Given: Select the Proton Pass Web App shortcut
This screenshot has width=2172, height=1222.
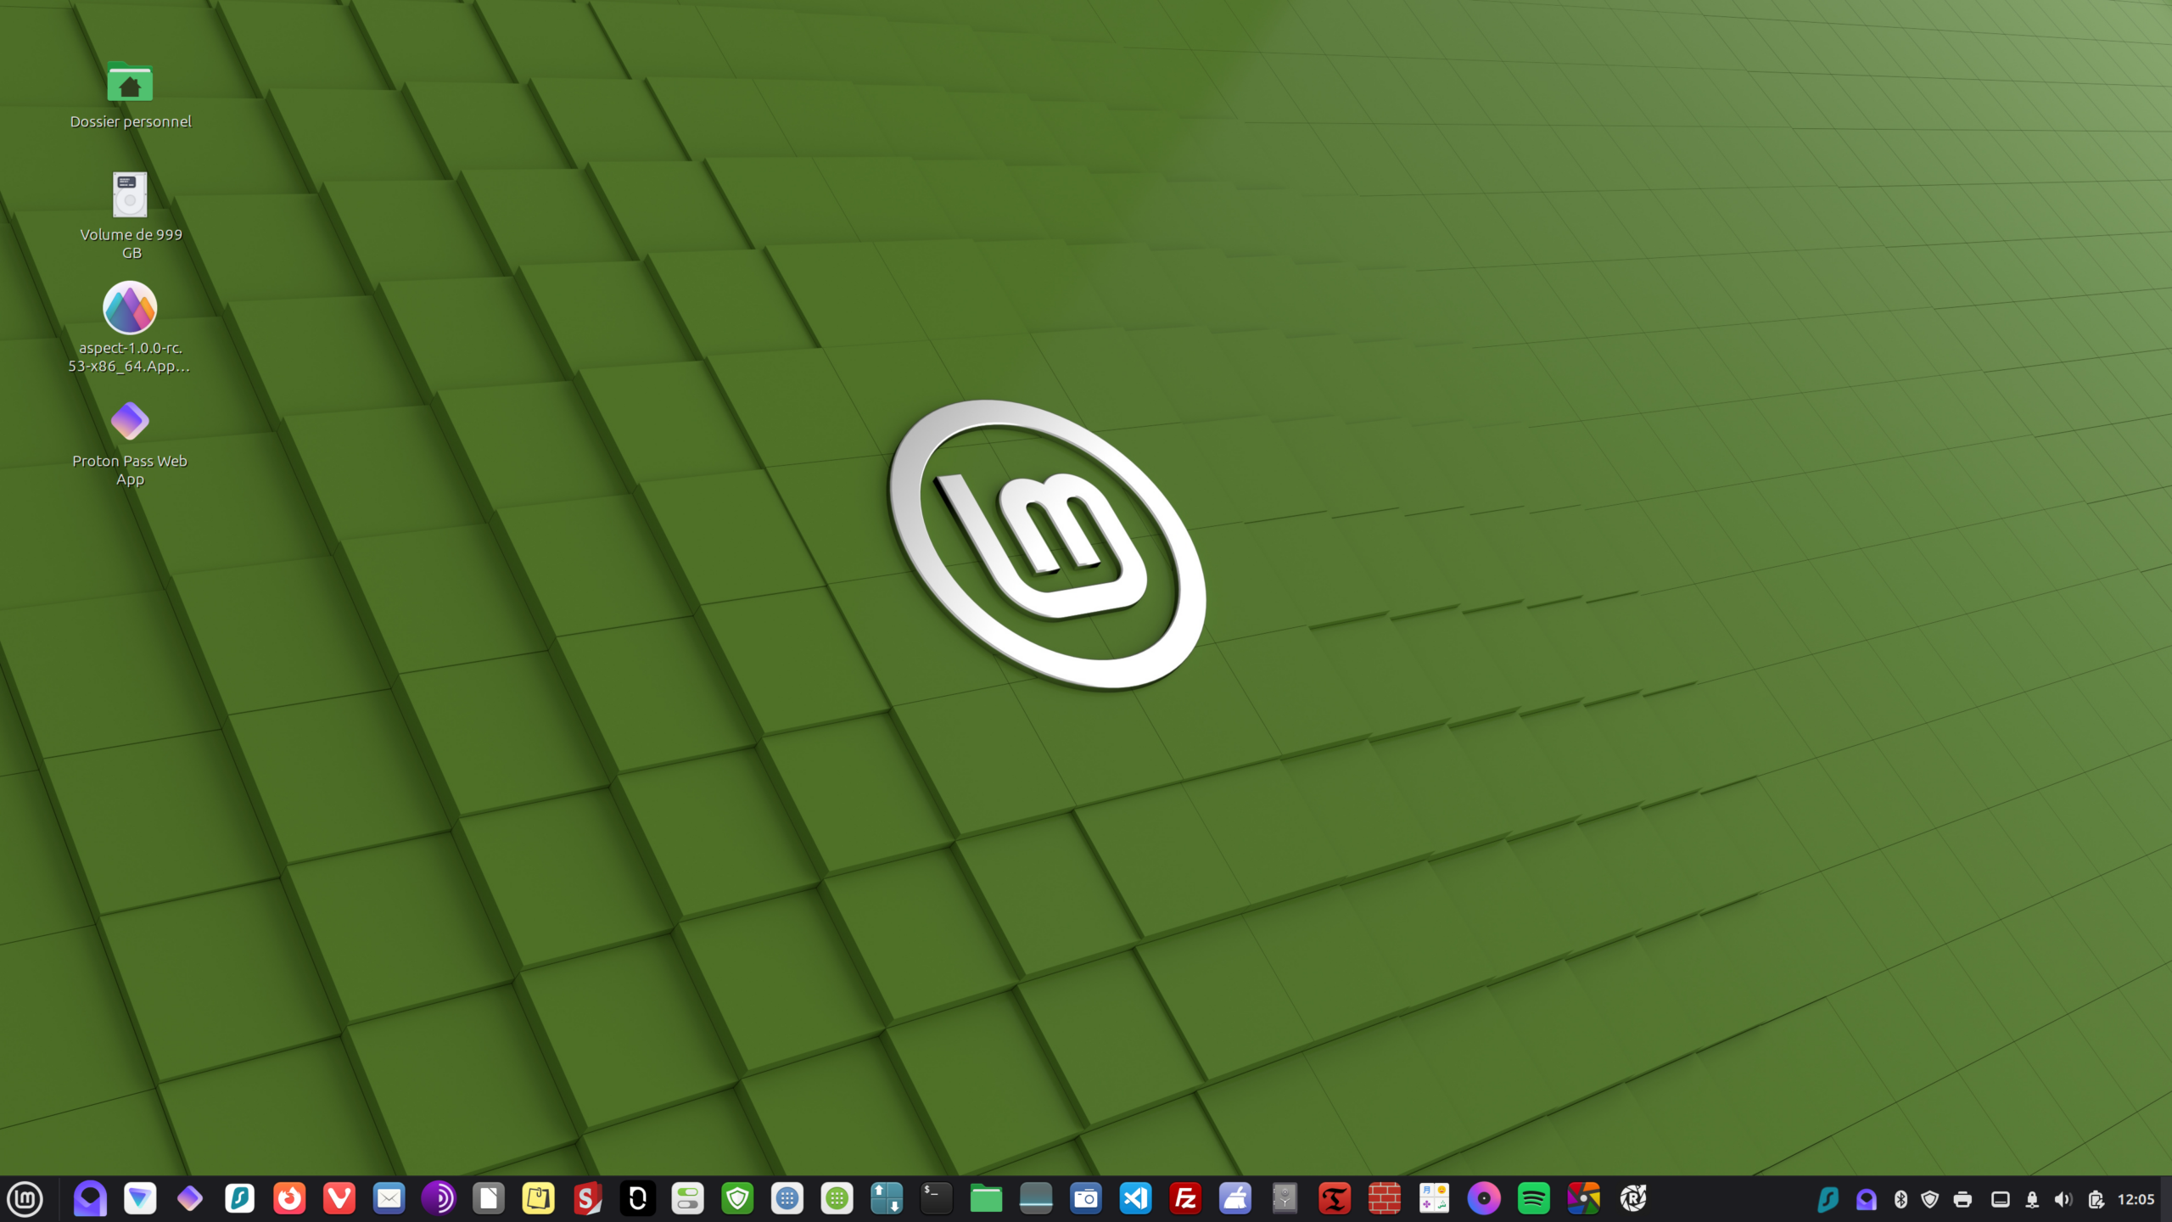Looking at the screenshot, I should (x=130, y=421).
